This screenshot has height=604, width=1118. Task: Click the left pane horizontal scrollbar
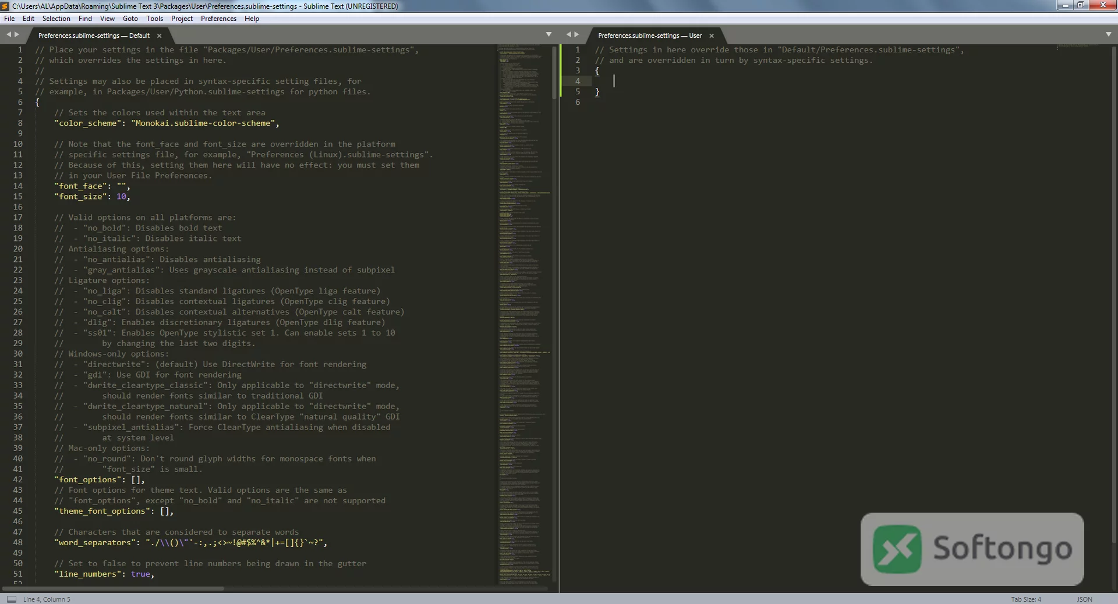click(114, 588)
